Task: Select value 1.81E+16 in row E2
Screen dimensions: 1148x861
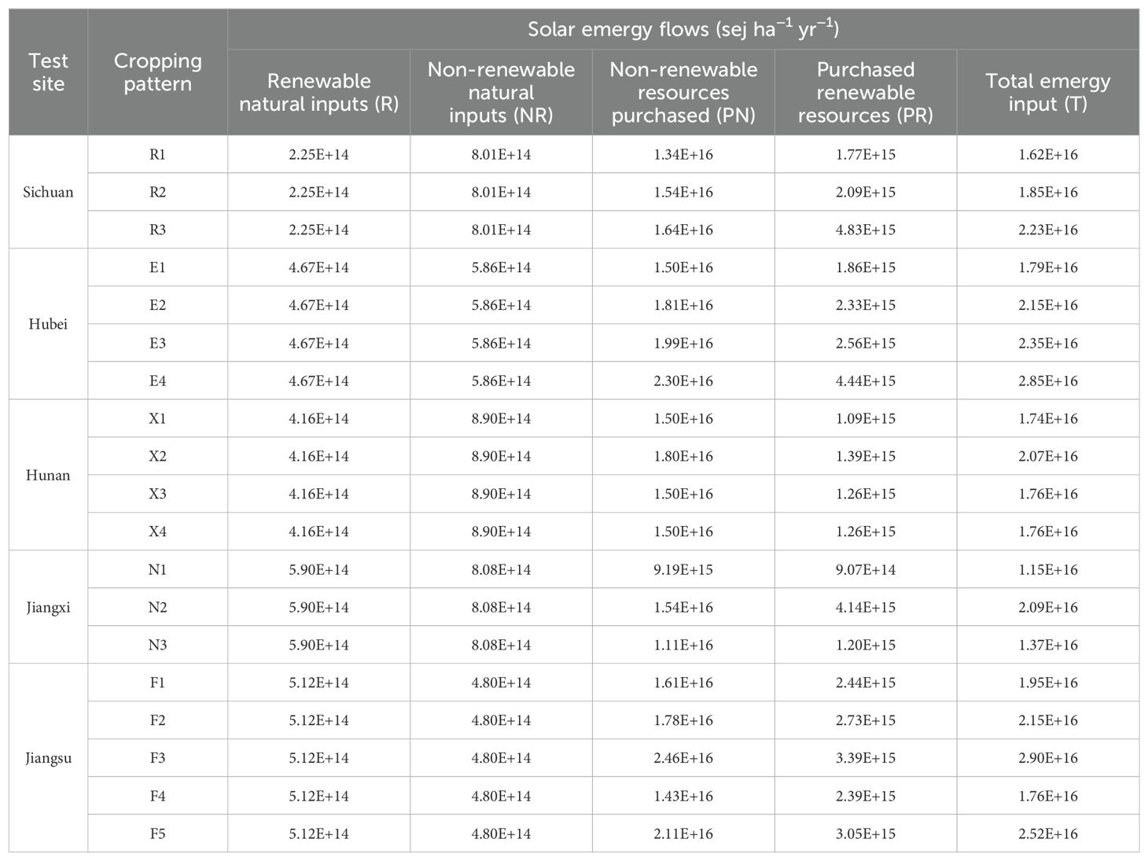Action: (x=683, y=305)
